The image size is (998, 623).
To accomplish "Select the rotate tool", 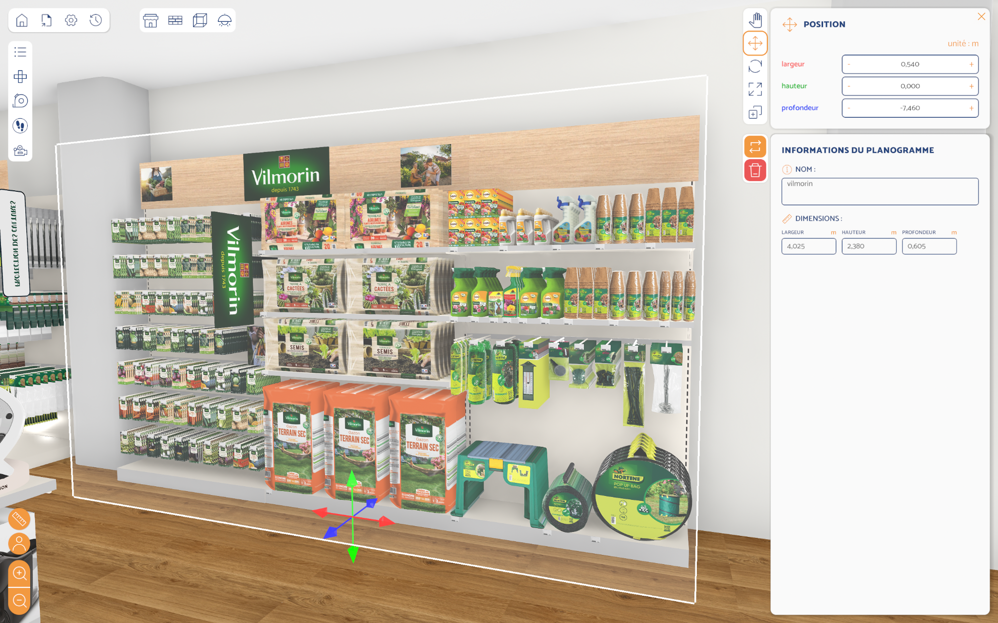I will tap(755, 66).
